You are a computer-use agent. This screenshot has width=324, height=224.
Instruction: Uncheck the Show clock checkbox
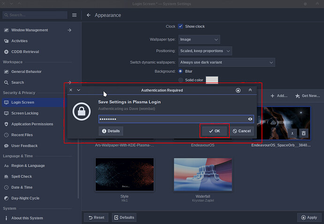[180, 26]
